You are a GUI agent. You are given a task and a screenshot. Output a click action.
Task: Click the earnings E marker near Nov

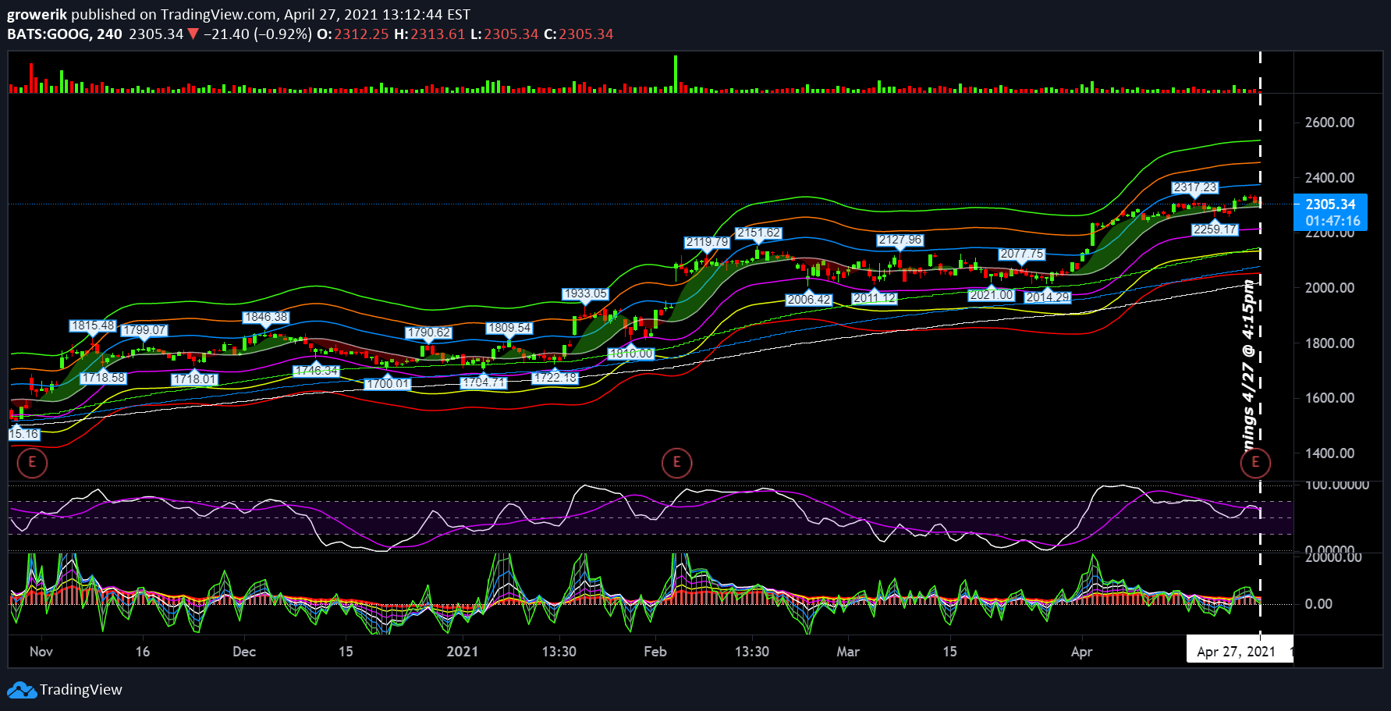point(32,463)
